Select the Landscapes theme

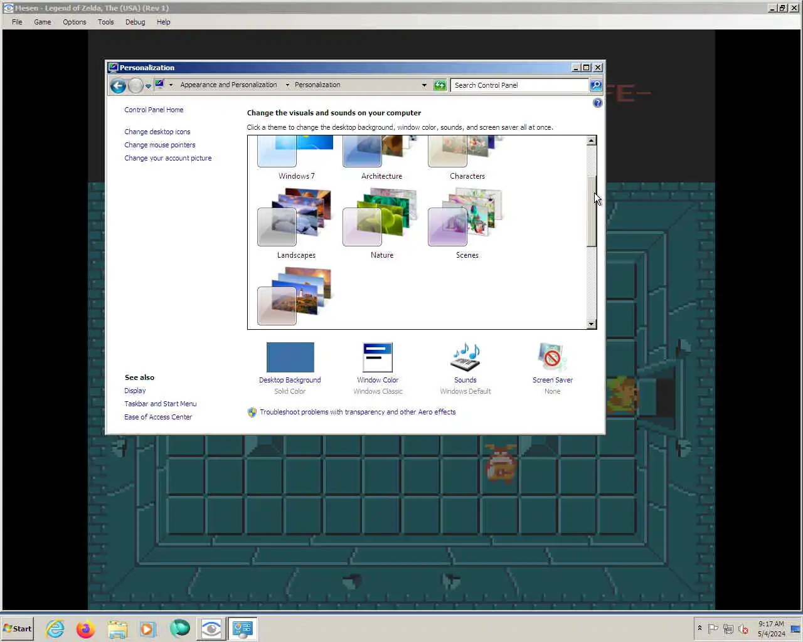pos(296,224)
